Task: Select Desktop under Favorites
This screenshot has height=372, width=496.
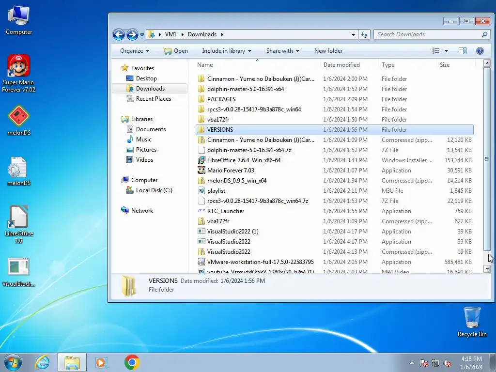Action: [x=146, y=78]
